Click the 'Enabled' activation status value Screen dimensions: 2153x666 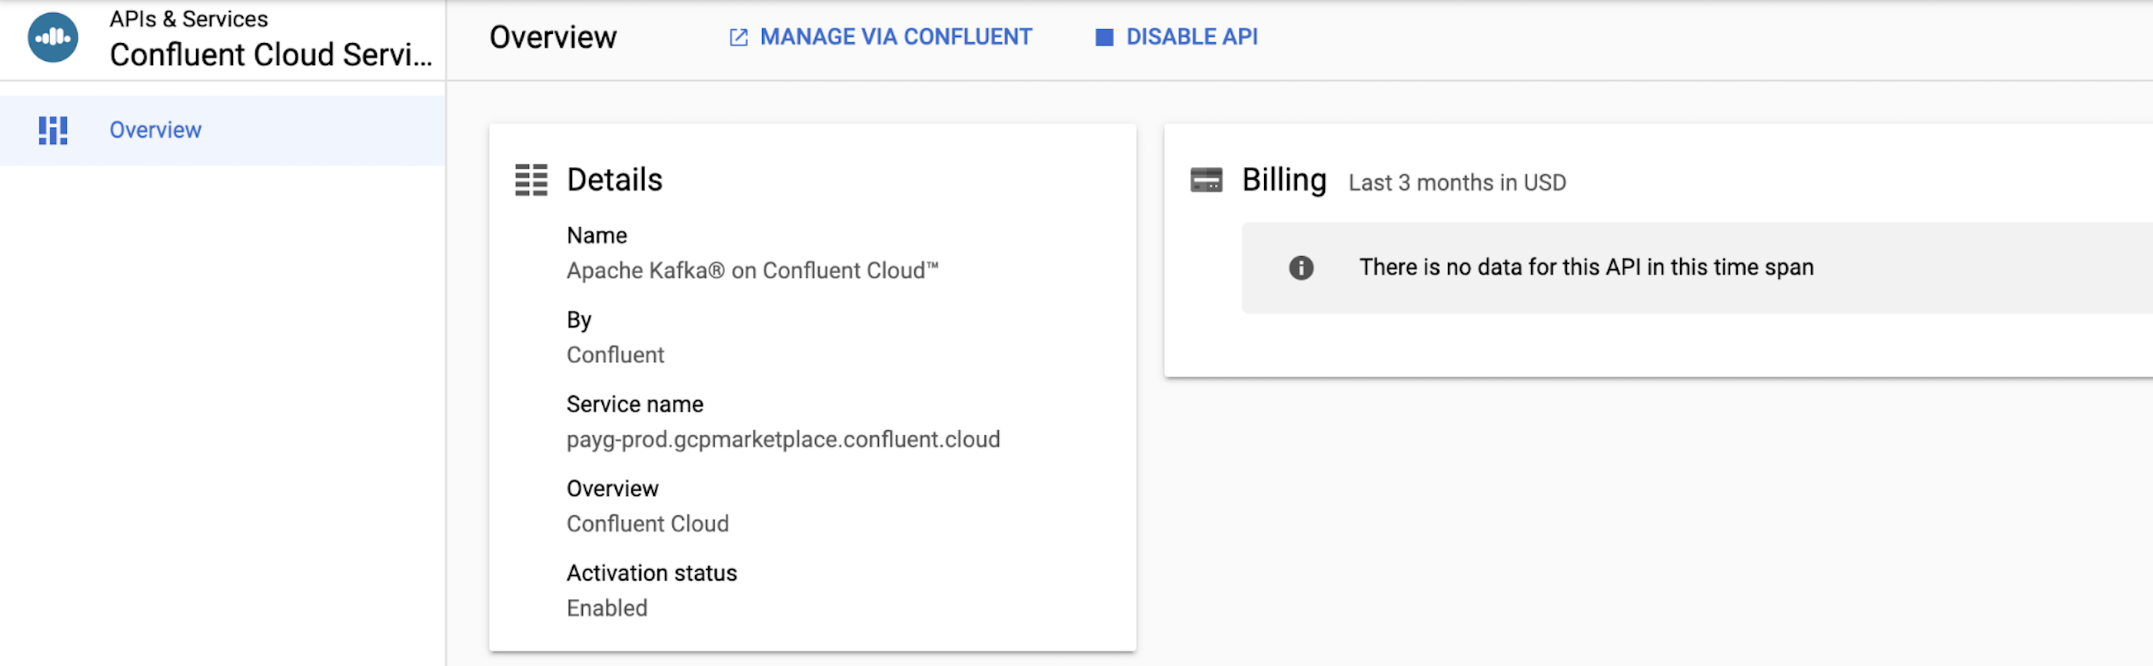[607, 608]
